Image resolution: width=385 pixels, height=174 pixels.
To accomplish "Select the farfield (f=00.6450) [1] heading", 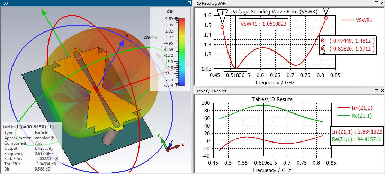I will [28, 127].
